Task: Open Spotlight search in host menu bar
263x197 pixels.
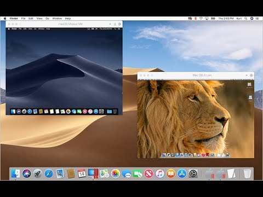Action: click(x=246, y=19)
